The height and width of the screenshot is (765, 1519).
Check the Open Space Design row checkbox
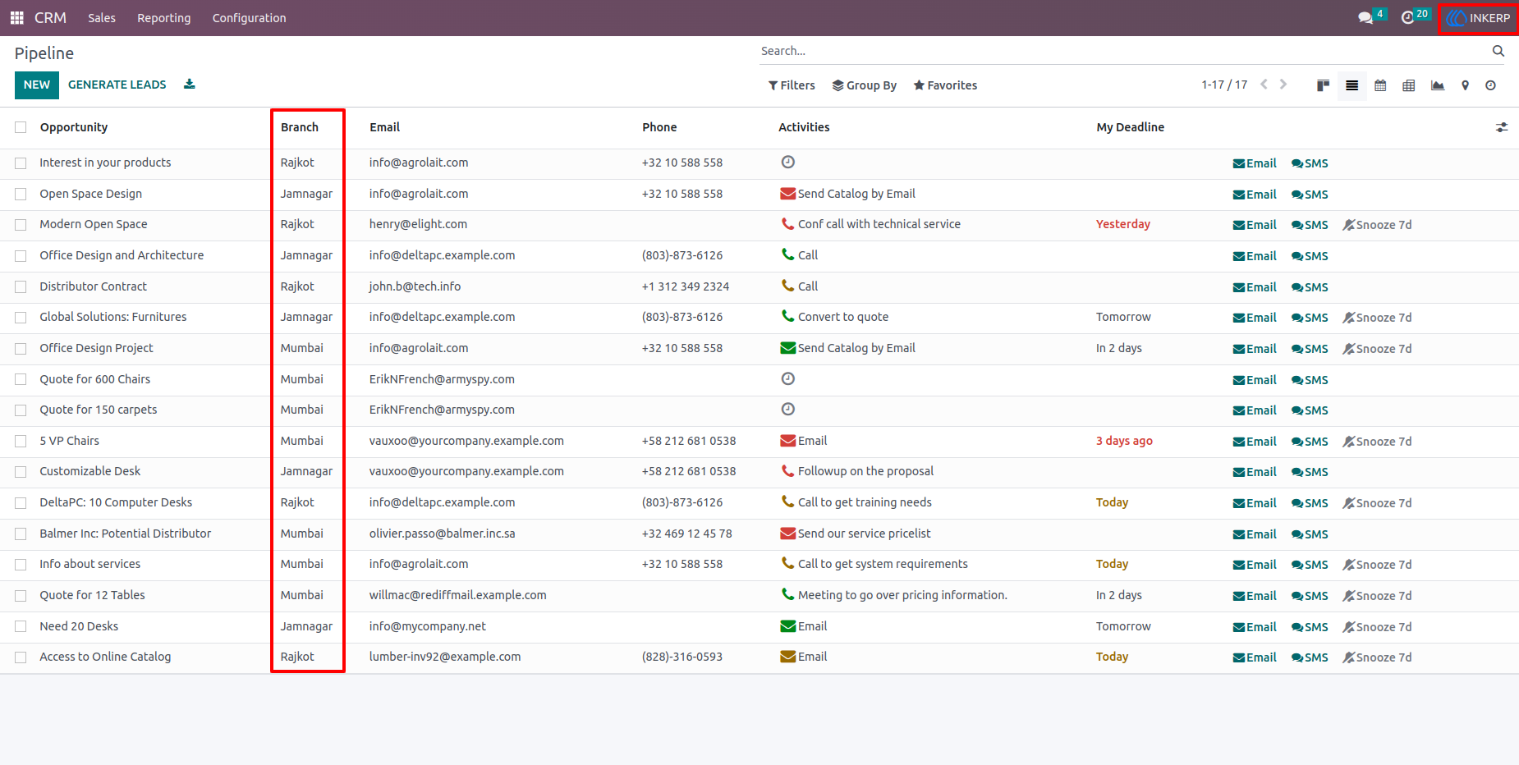click(x=21, y=195)
